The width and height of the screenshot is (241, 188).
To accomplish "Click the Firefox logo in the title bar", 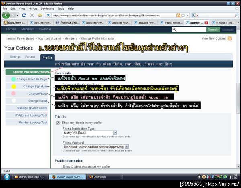I will [3, 3].
